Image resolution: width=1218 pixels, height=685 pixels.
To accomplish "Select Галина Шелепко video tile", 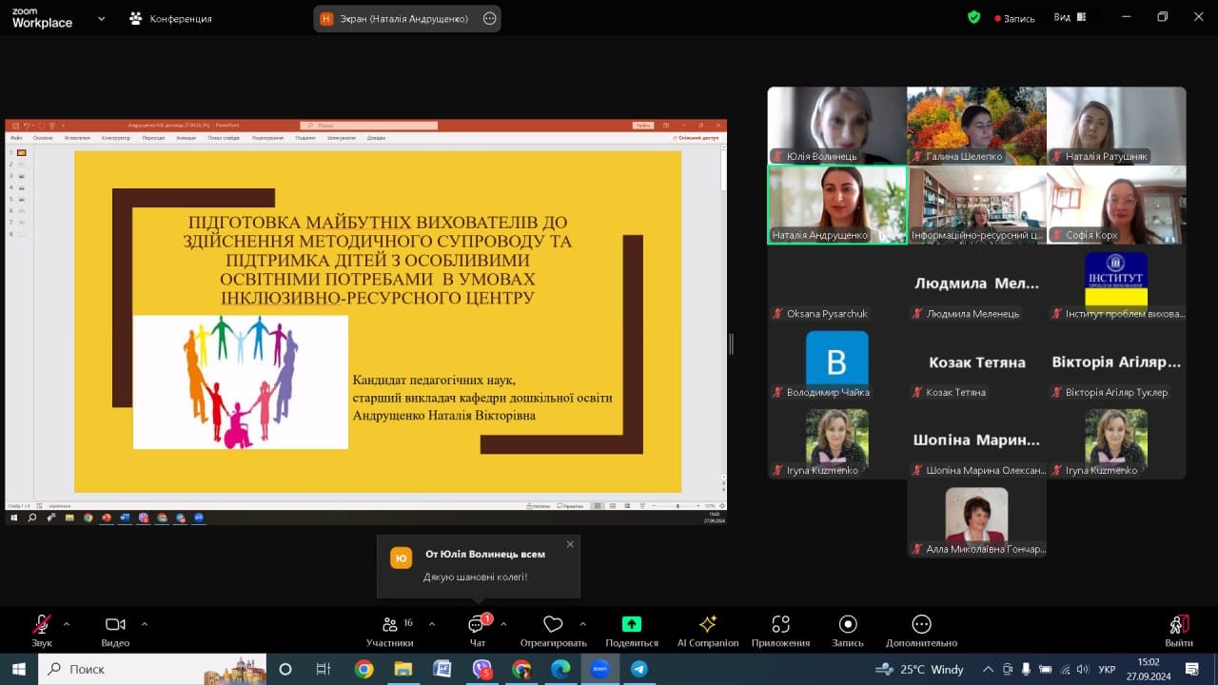I will [x=976, y=126].
